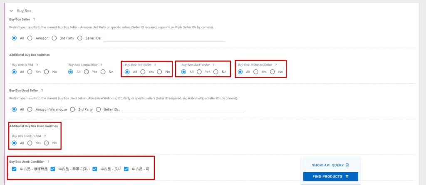Image resolution: width=426 pixels, height=185 pixels.
Task: Click the Buy Box Seller IDs text field
Action: click(164, 38)
